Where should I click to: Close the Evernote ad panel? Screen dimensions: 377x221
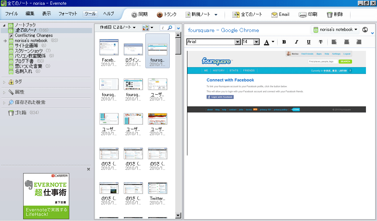[88, 169]
